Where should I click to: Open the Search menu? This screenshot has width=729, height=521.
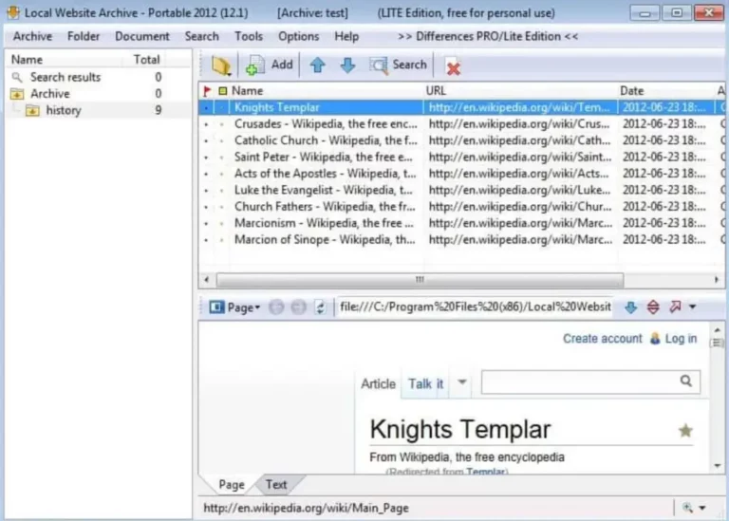pyautogui.click(x=202, y=36)
